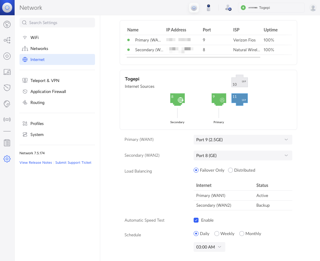The height and width of the screenshot is (261, 320).
Task: Choose Weekly schedule option
Action: 217,234
